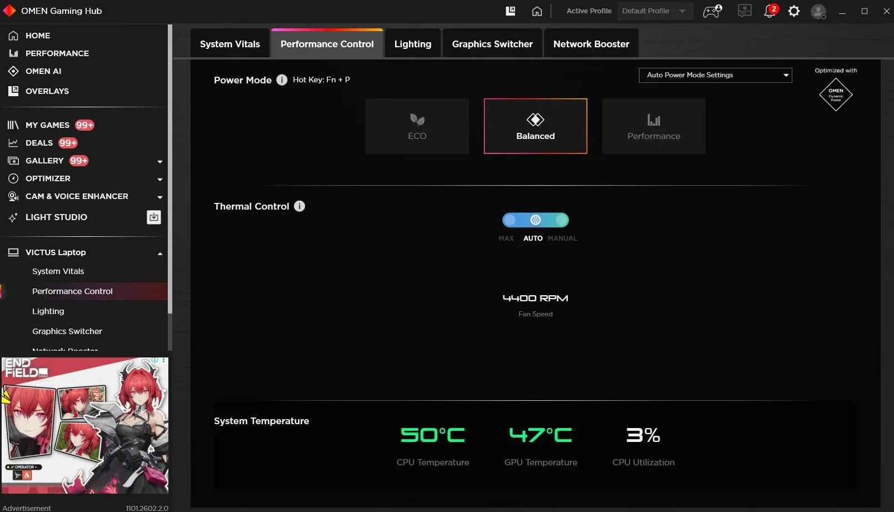Click the 'System Temperature' heading
The width and height of the screenshot is (894, 512).
262,421
